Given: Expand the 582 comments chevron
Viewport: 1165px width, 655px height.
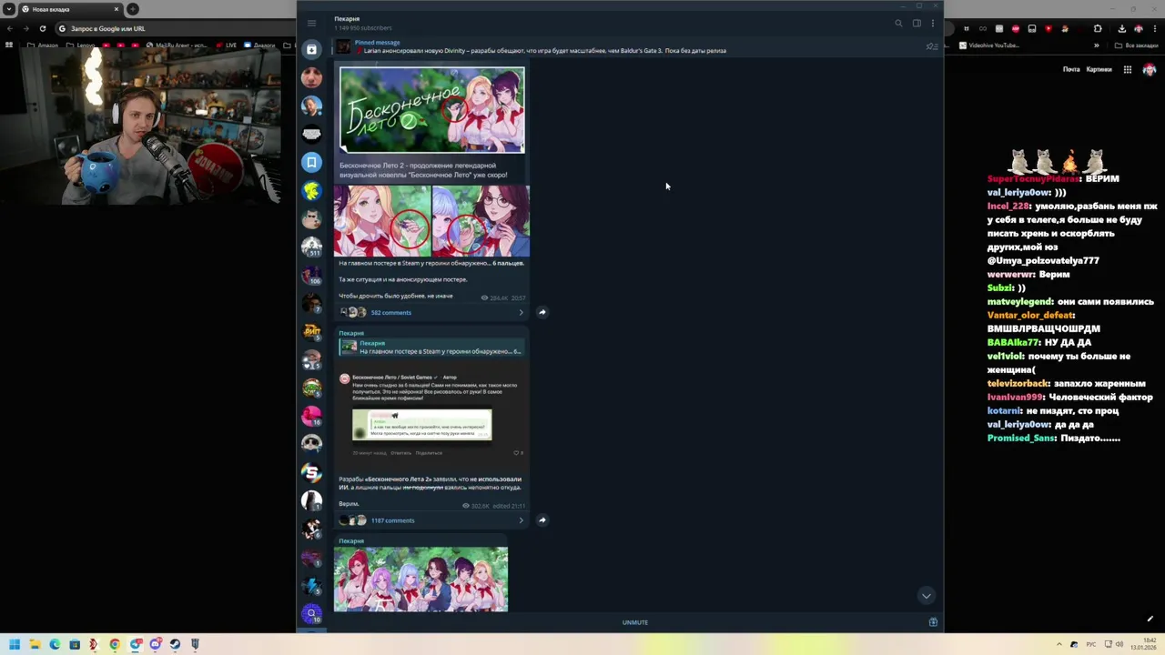Looking at the screenshot, I should click(x=521, y=312).
